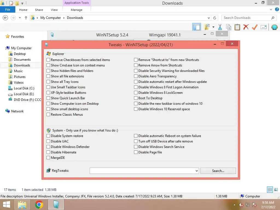This screenshot has height=210, width=280.
Task: Click the Back navigation arrow
Action: tap(5, 18)
